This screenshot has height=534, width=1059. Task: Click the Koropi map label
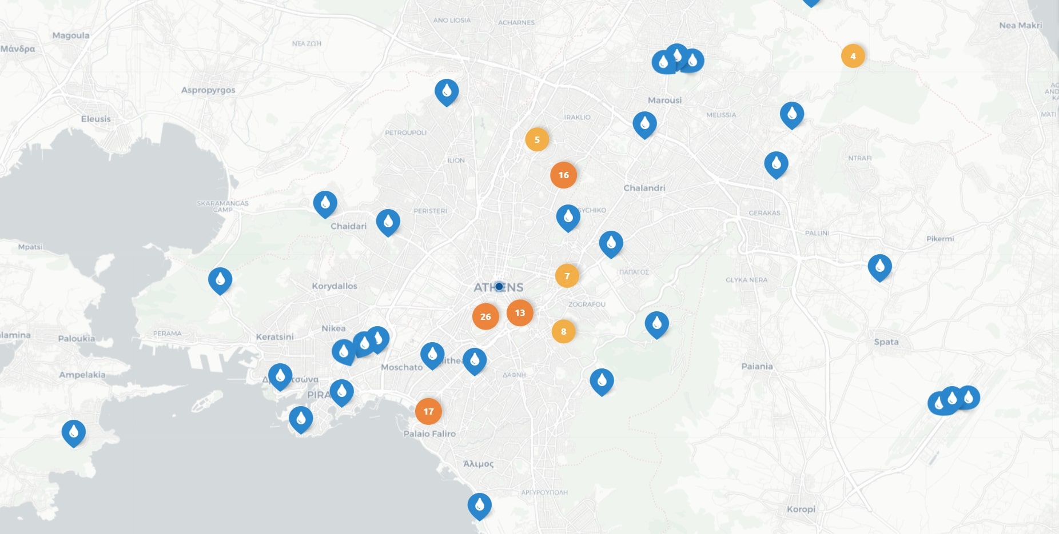801,509
